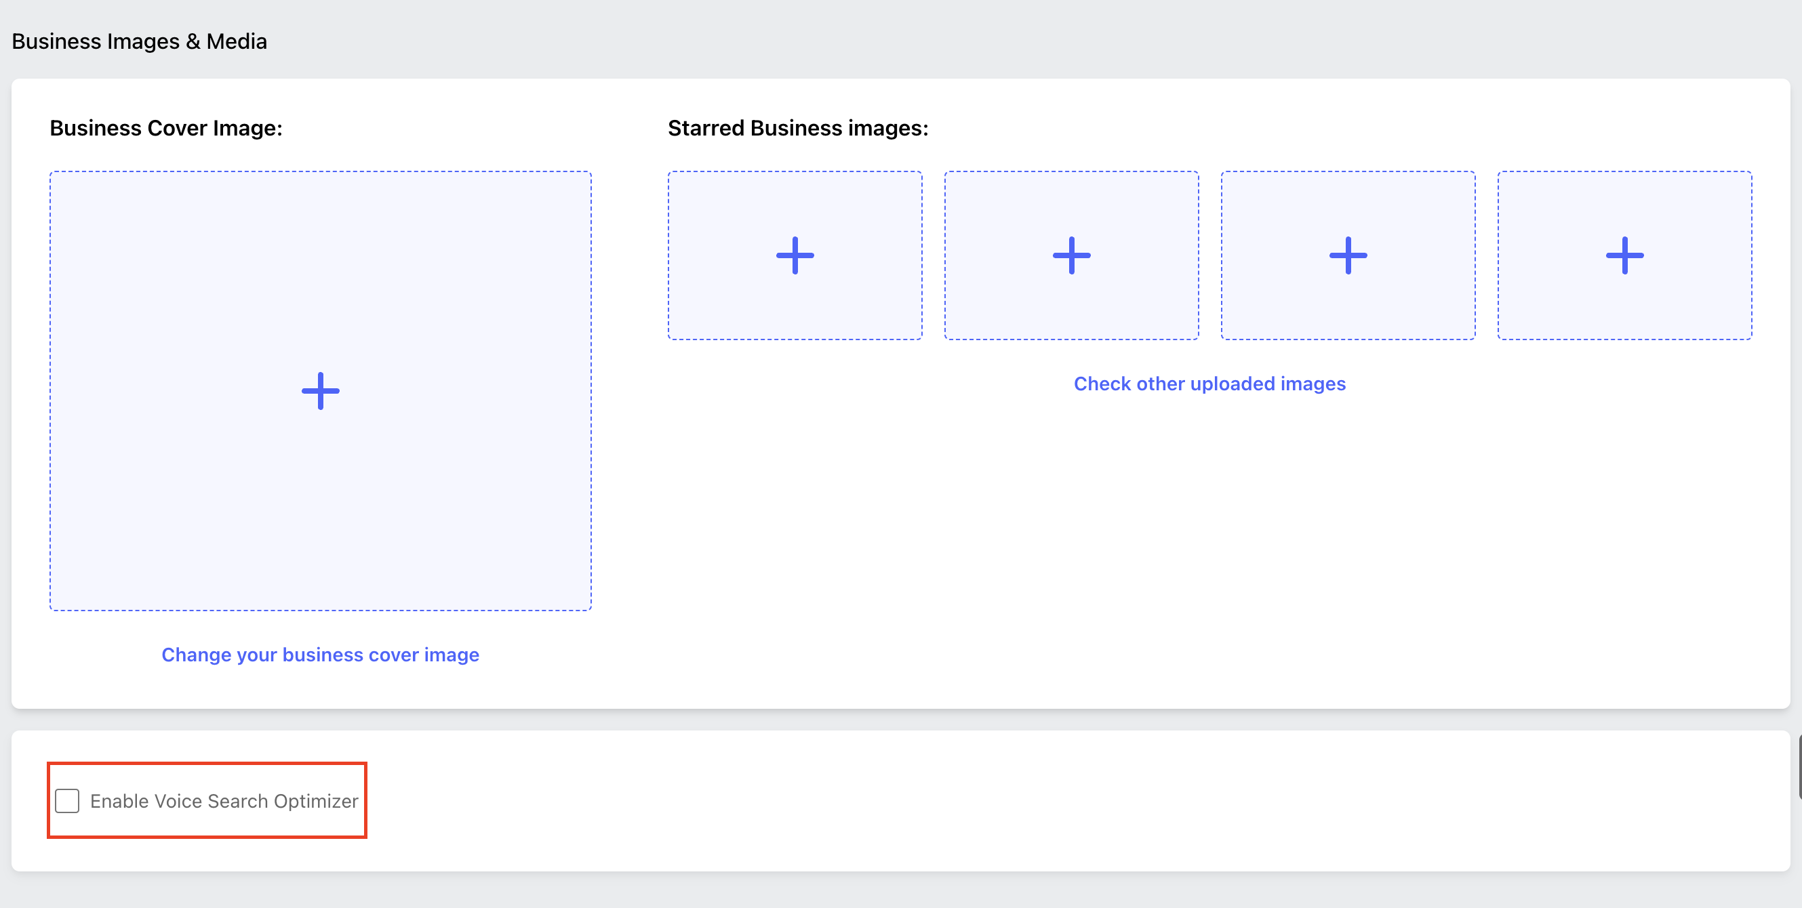Click the plus icon in Business Cover Image box
The height and width of the screenshot is (908, 1802).
[321, 391]
